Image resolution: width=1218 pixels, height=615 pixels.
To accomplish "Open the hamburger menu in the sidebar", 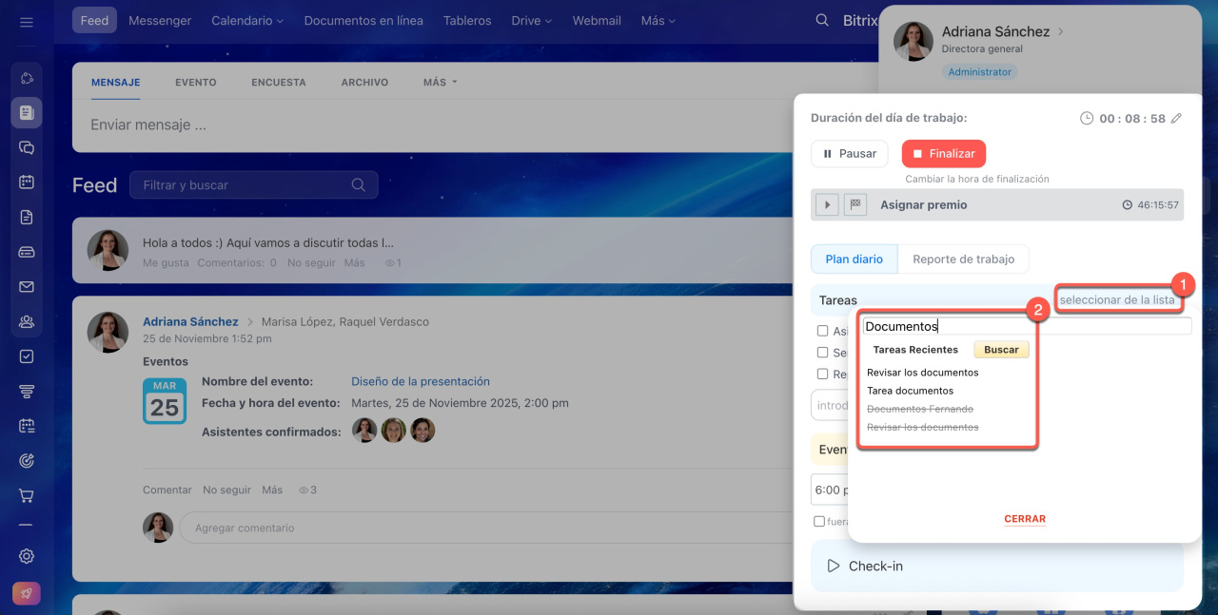I will (27, 21).
